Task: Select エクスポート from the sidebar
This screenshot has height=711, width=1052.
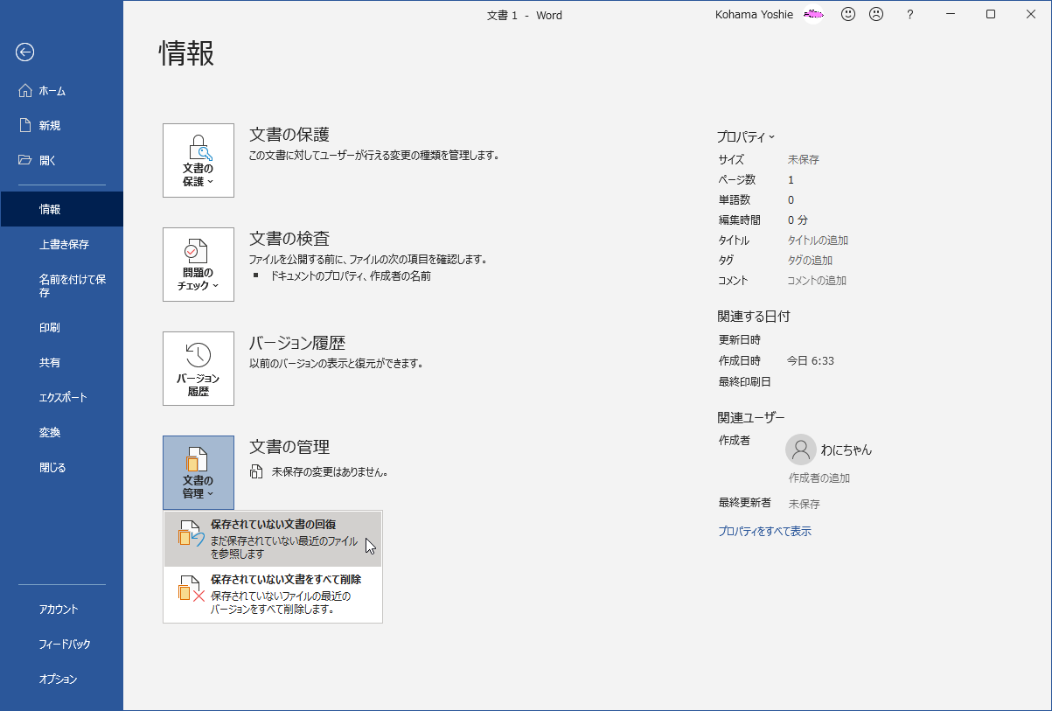Action: tap(61, 397)
